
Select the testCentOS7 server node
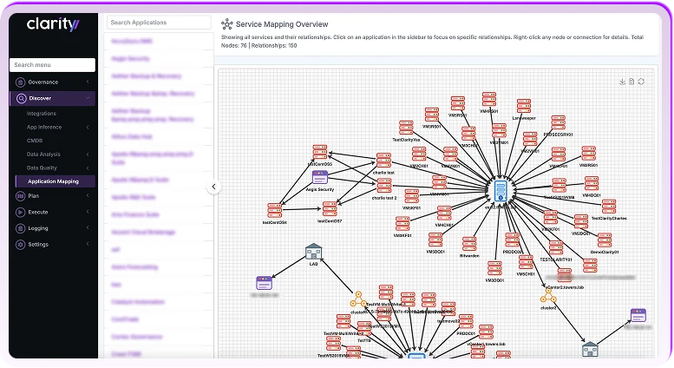[x=330, y=209]
